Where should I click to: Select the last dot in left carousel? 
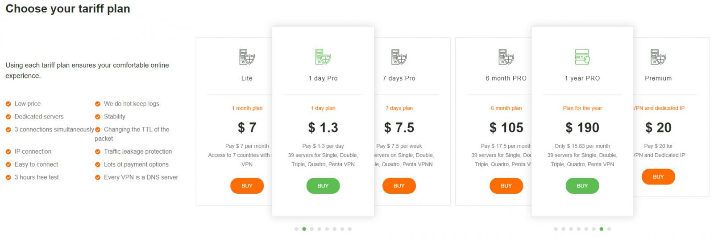(x=350, y=229)
